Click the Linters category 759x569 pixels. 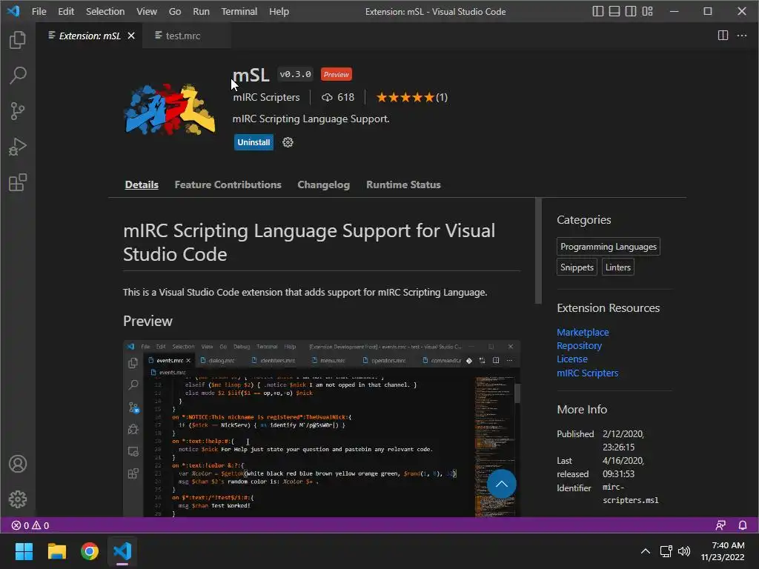pos(618,267)
